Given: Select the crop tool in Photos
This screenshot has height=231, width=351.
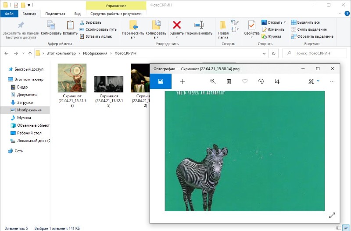Looking at the screenshot, I should click(277, 82).
